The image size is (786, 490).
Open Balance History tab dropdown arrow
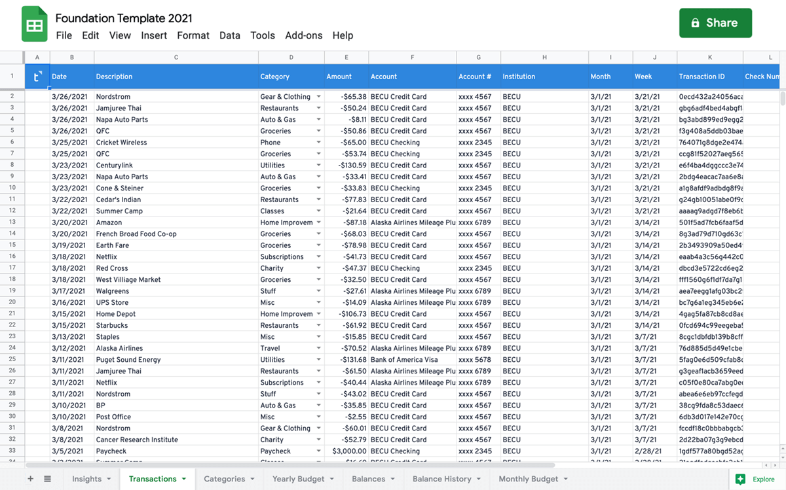tap(479, 480)
